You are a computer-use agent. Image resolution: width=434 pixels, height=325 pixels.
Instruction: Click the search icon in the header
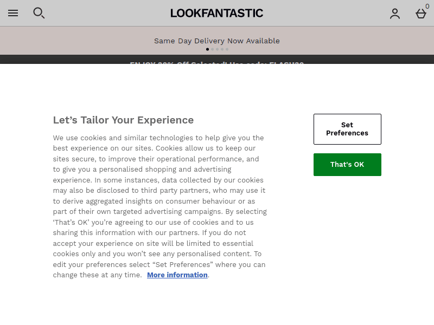(39, 13)
